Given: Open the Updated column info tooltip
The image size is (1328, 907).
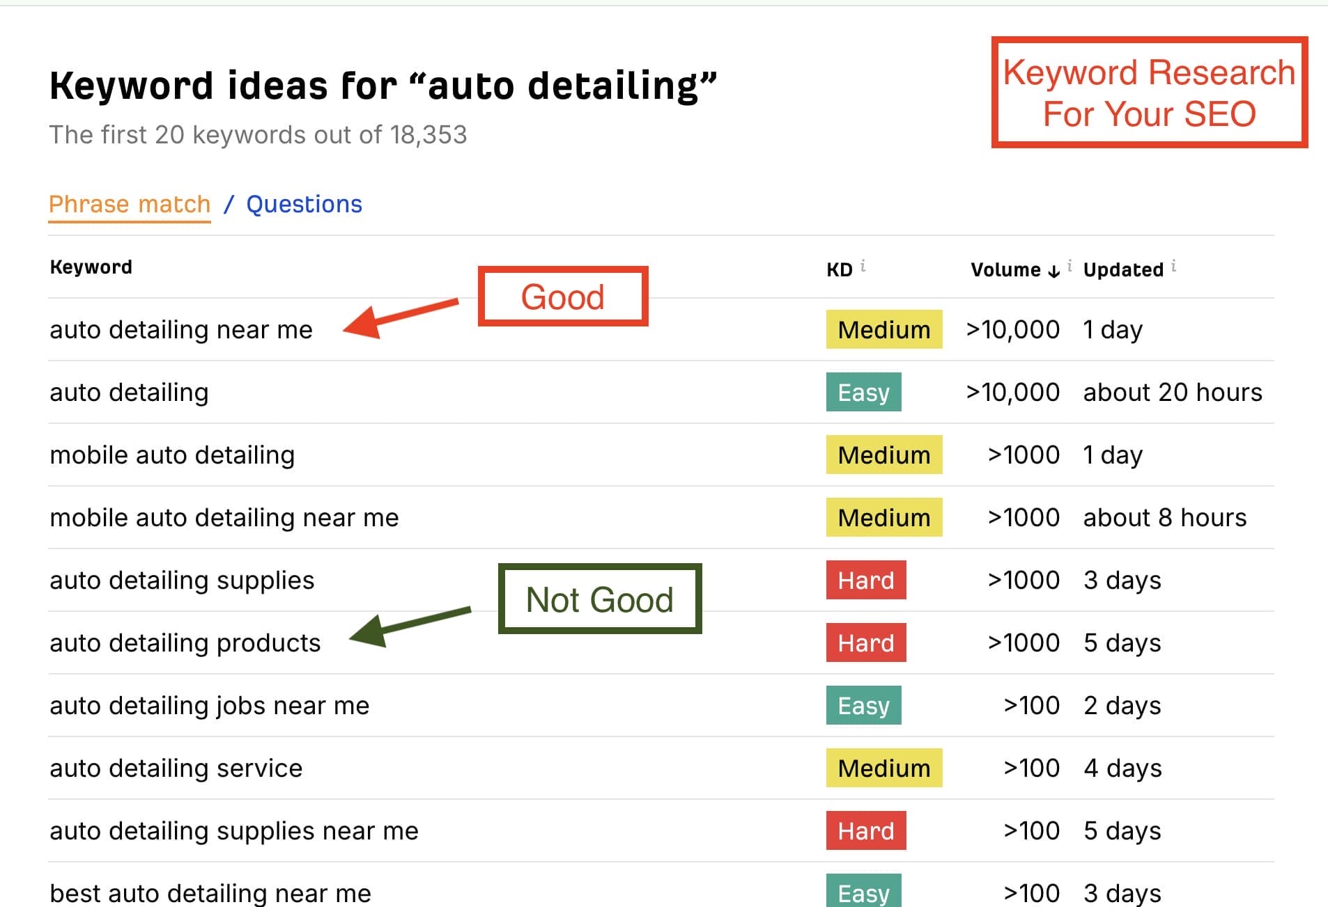Looking at the screenshot, I should (x=1175, y=265).
